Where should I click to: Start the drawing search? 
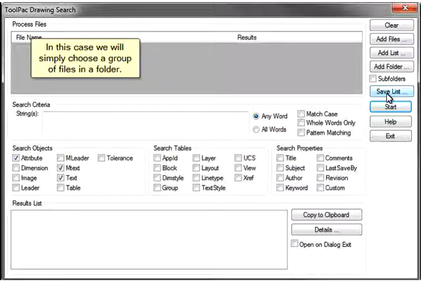click(391, 107)
